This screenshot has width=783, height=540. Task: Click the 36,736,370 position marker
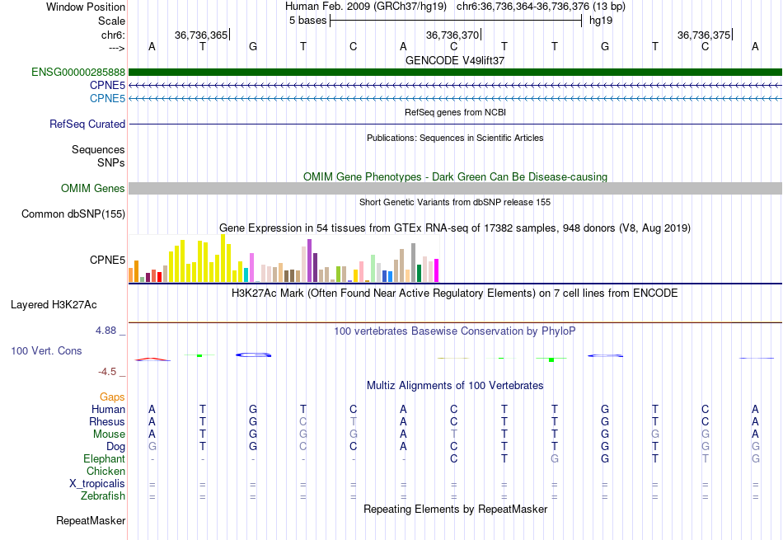(x=453, y=35)
